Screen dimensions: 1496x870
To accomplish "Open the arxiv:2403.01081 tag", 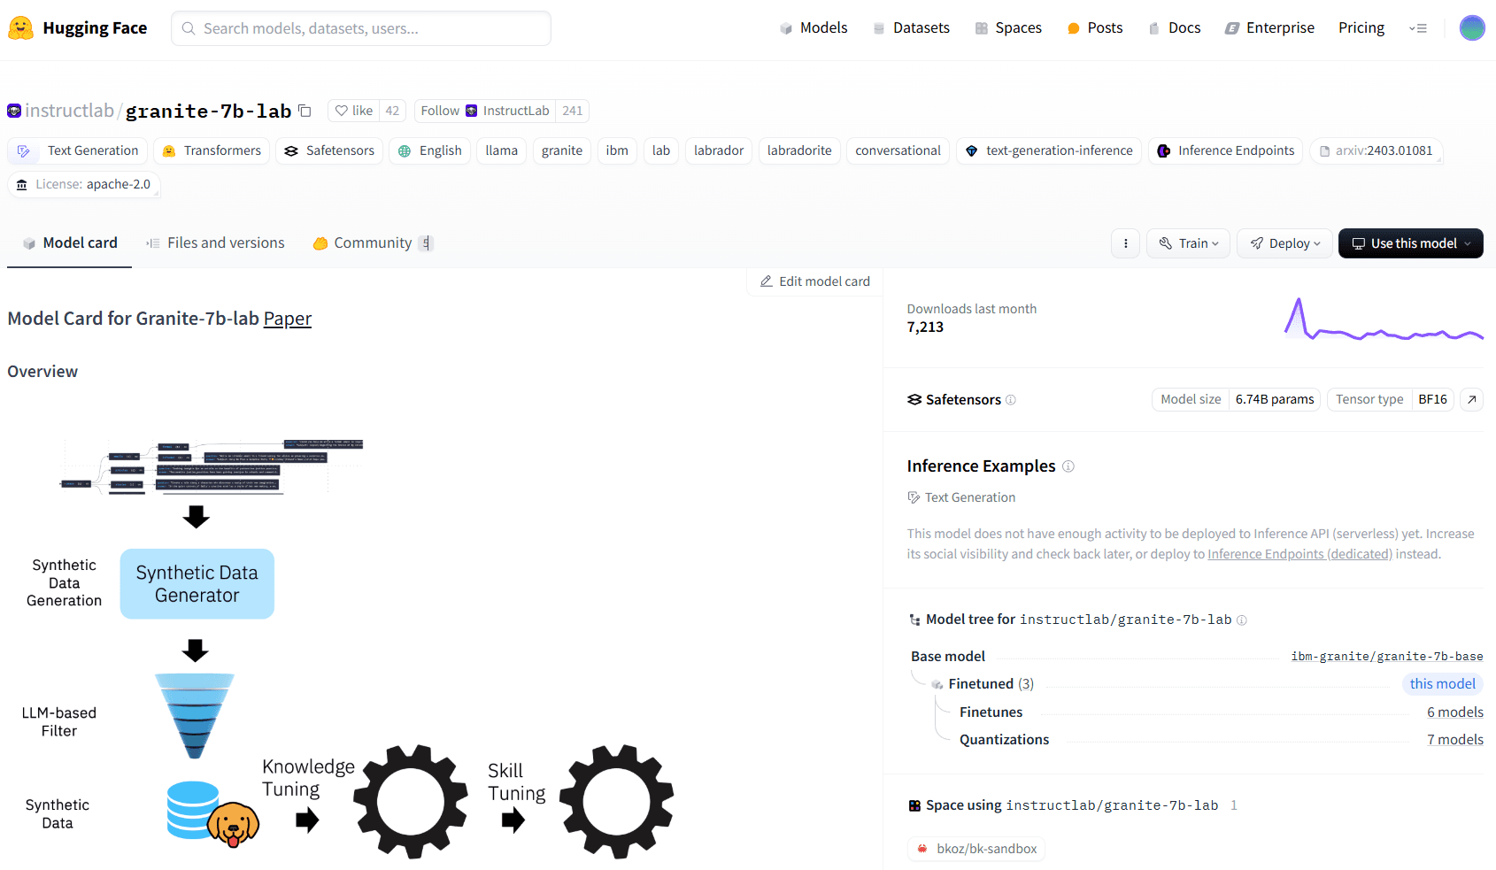I will click(1376, 150).
